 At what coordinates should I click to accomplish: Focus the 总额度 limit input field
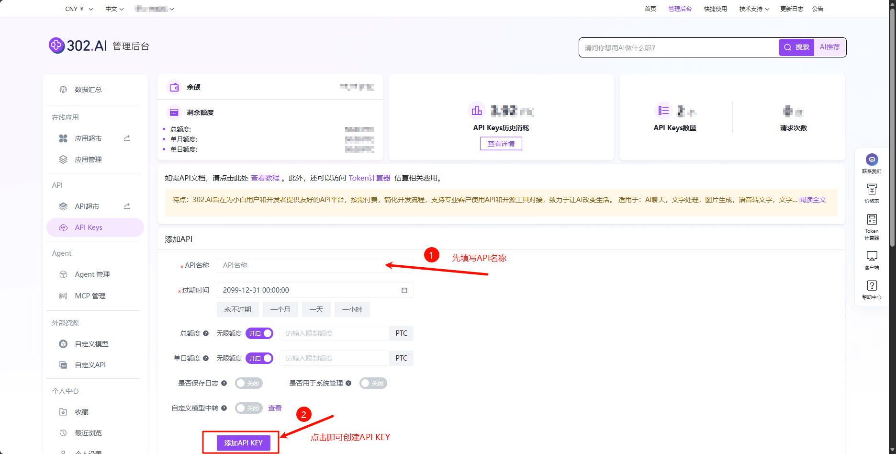coord(334,333)
